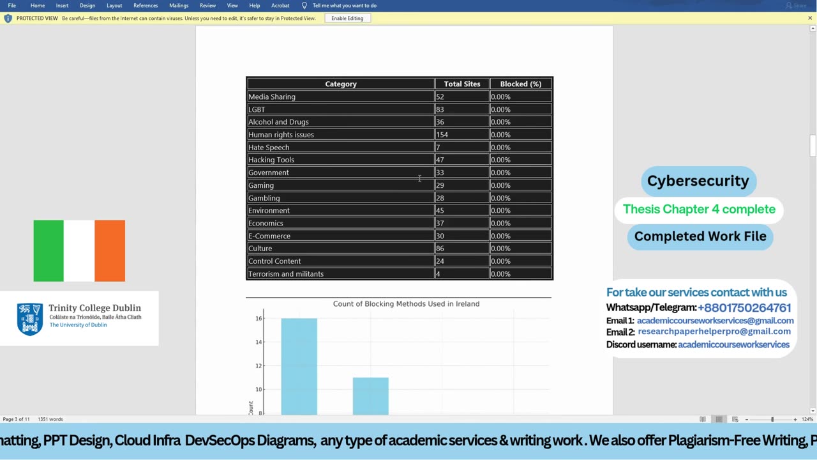Open the Home ribbon tab
The height and width of the screenshot is (460, 817).
click(38, 5)
